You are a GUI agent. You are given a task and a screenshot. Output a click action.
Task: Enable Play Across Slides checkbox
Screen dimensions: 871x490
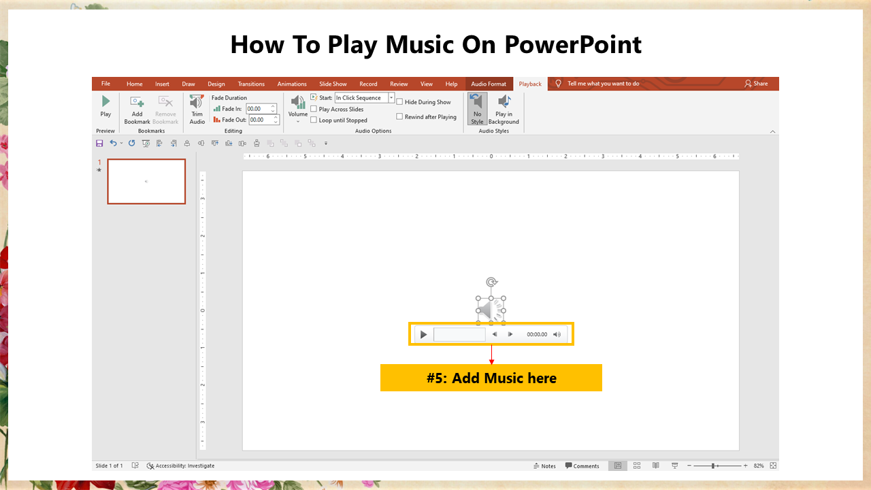tap(314, 109)
